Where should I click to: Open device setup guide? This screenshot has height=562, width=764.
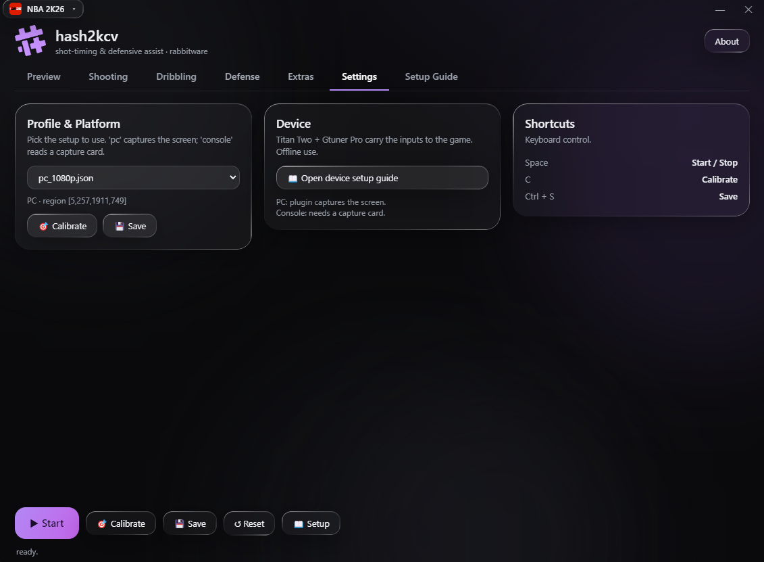click(x=382, y=178)
